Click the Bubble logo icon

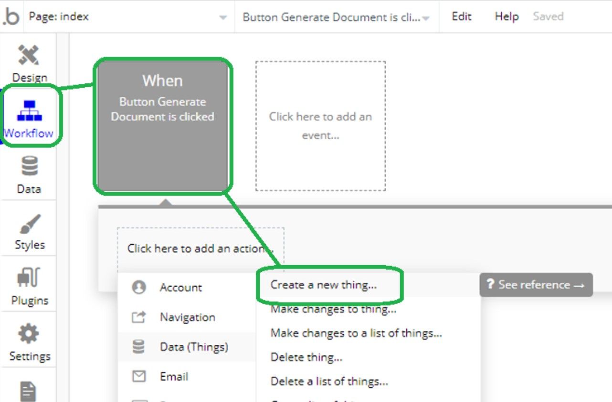[11, 17]
